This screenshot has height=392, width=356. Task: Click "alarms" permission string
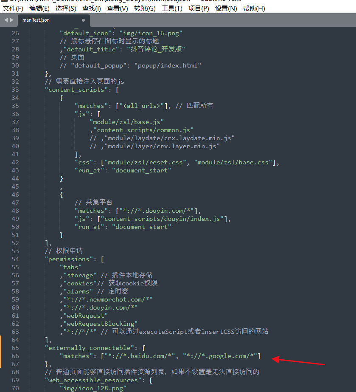point(78,291)
